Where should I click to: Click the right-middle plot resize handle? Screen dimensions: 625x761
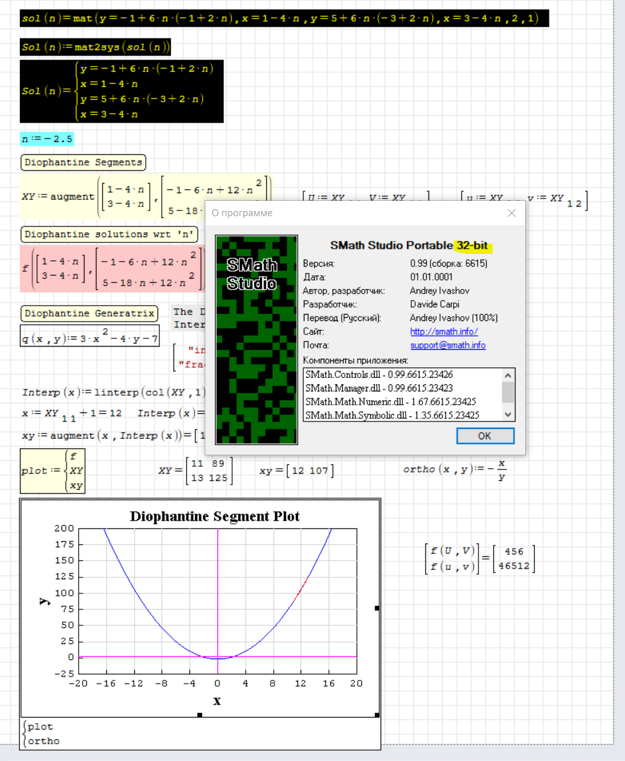coord(377,608)
